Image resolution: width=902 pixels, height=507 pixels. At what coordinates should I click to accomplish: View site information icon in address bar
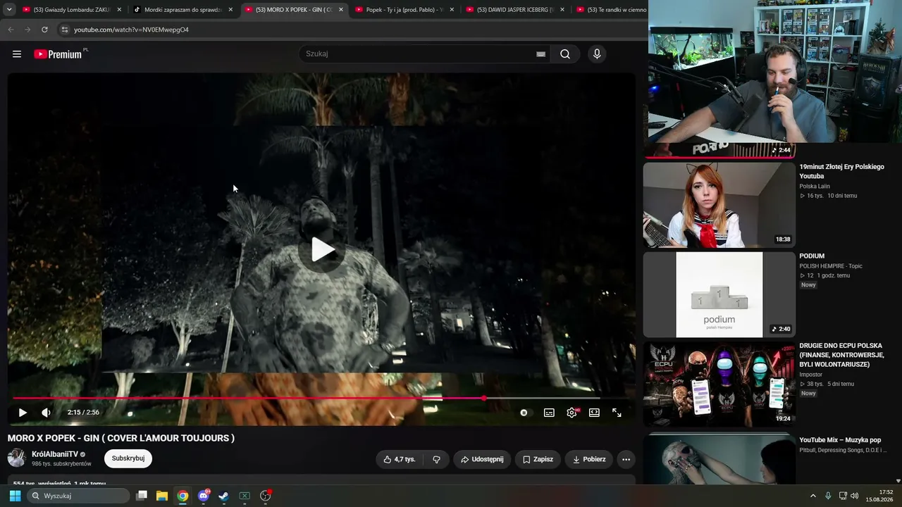point(64,30)
